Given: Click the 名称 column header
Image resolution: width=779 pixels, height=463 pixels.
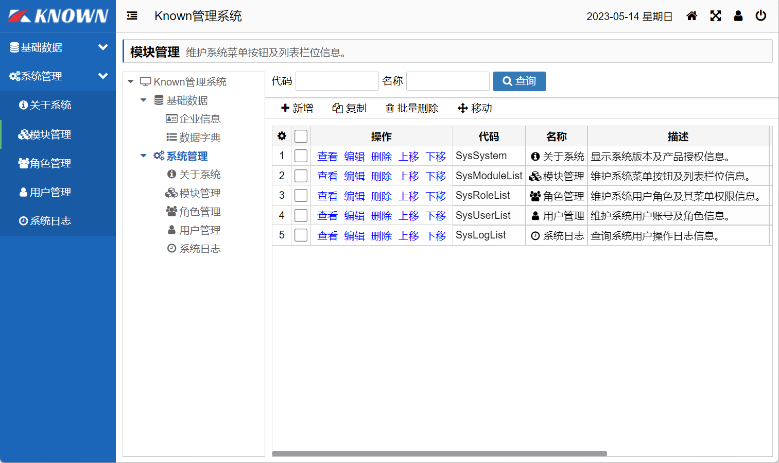Looking at the screenshot, I should click(556, 136).
